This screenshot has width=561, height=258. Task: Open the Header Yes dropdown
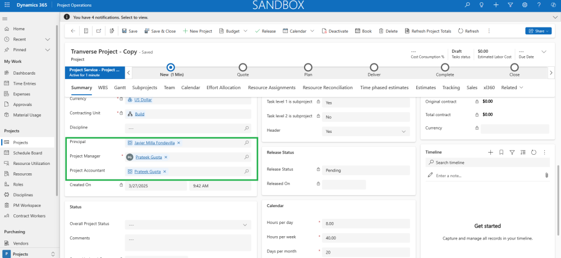[366, 131]
